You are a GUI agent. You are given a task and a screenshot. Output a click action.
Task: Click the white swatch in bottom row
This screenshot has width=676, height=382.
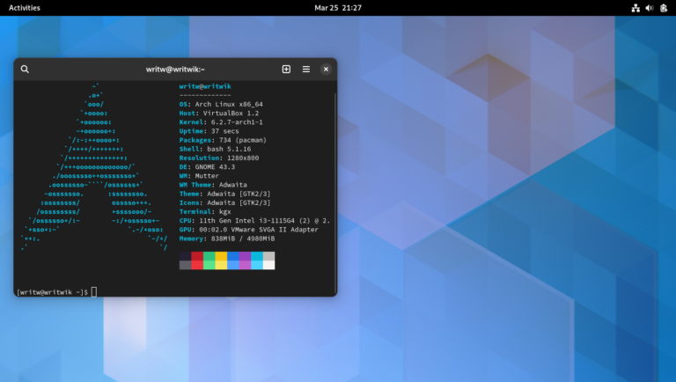268,265
